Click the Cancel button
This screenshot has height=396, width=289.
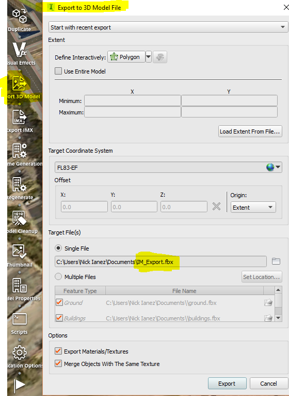[268, 384]
